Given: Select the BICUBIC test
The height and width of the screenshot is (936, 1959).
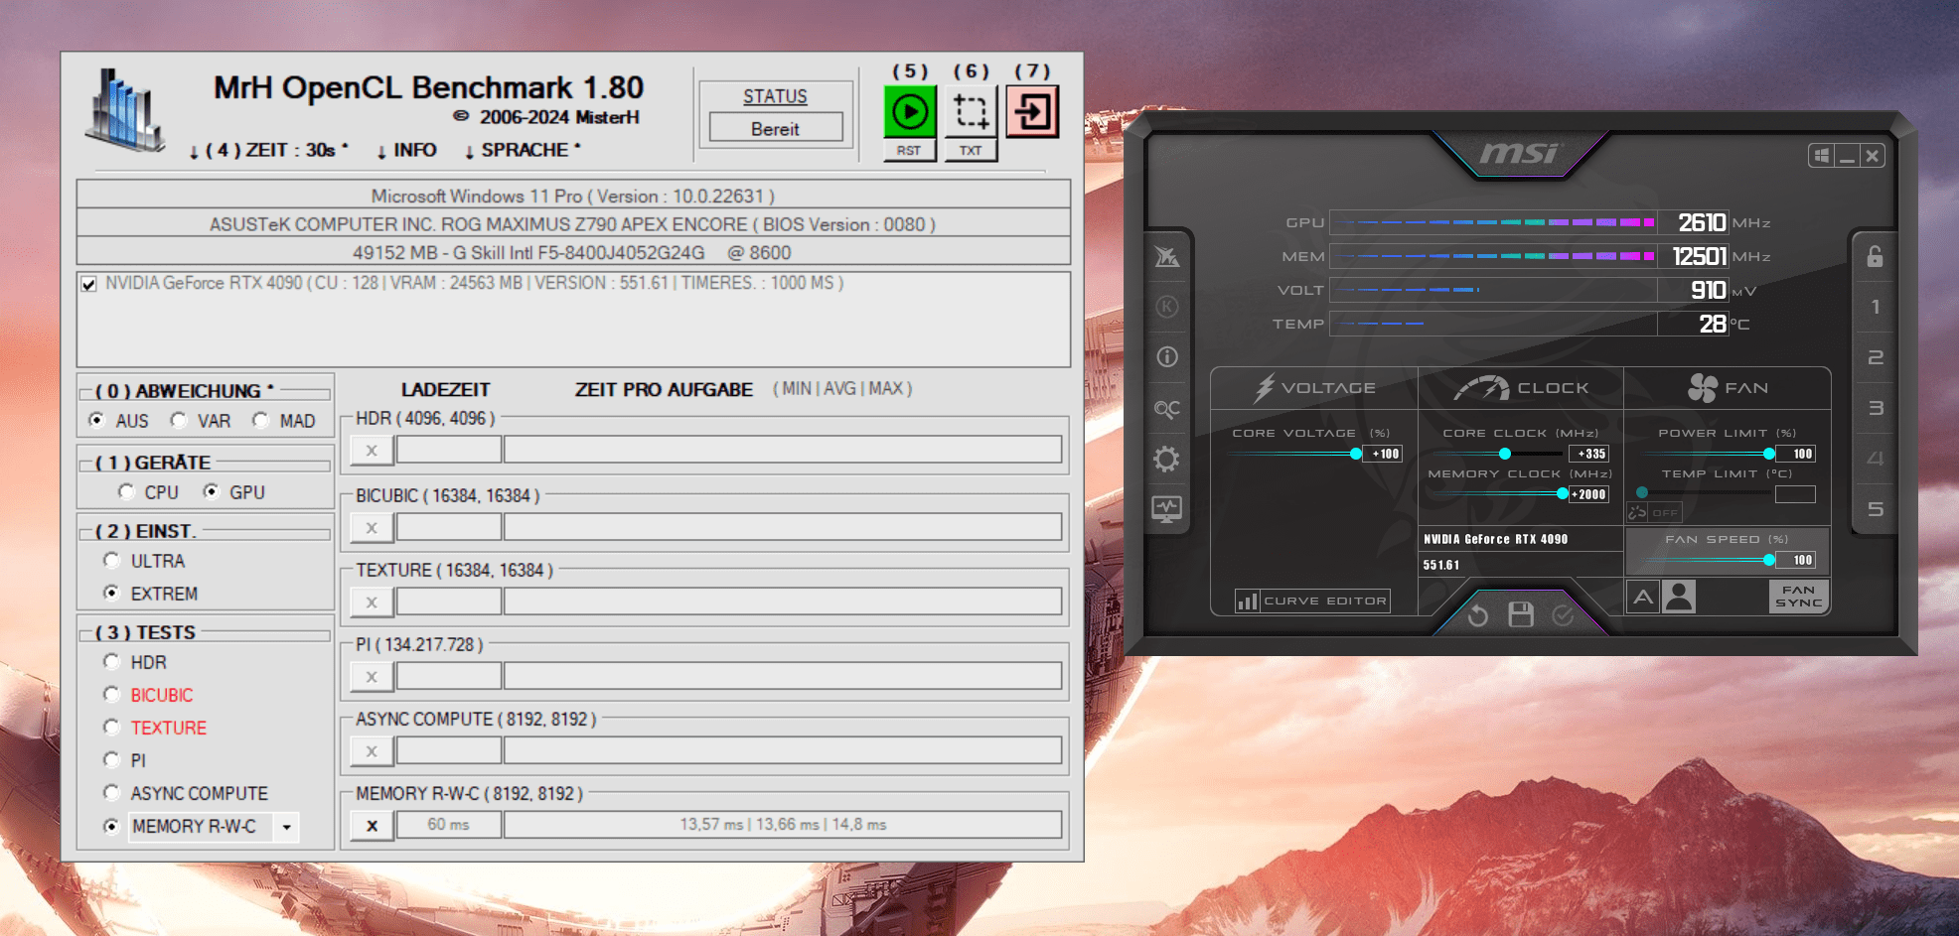Looking at the screenshot, I should [x=111, y=694].
